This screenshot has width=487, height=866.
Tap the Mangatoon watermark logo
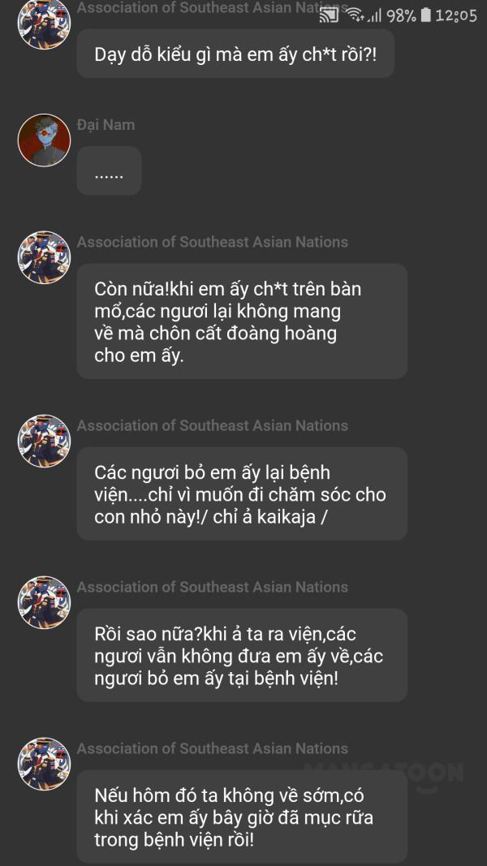384,774
